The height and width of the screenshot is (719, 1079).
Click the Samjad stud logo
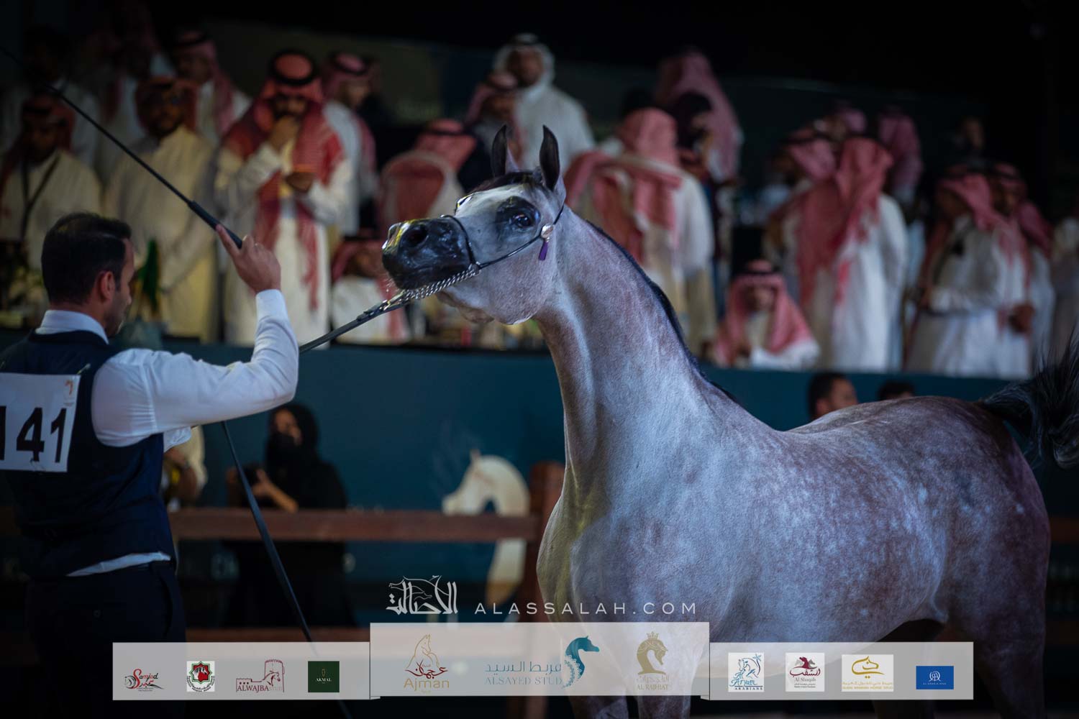142,677
